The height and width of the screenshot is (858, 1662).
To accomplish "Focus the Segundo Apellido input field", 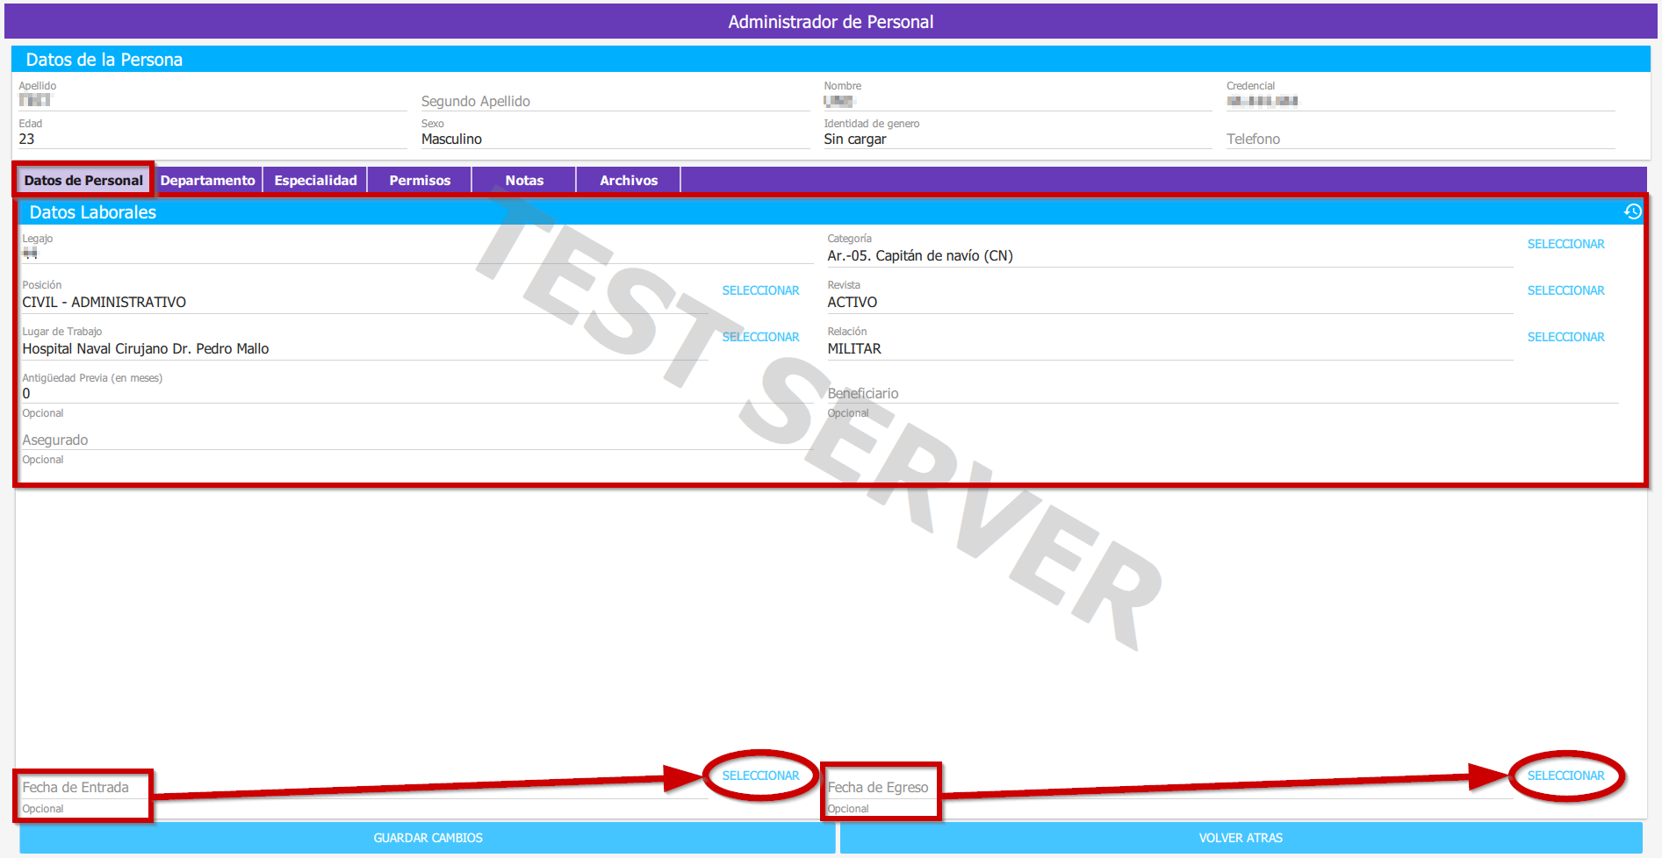I will [615, 101].
